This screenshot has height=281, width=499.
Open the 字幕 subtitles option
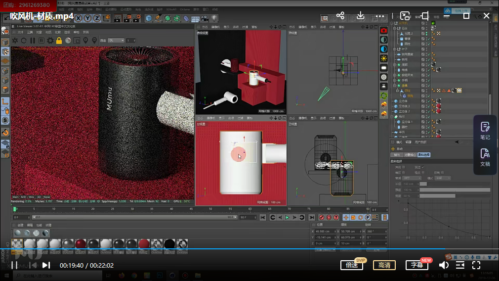click(416, 265)
